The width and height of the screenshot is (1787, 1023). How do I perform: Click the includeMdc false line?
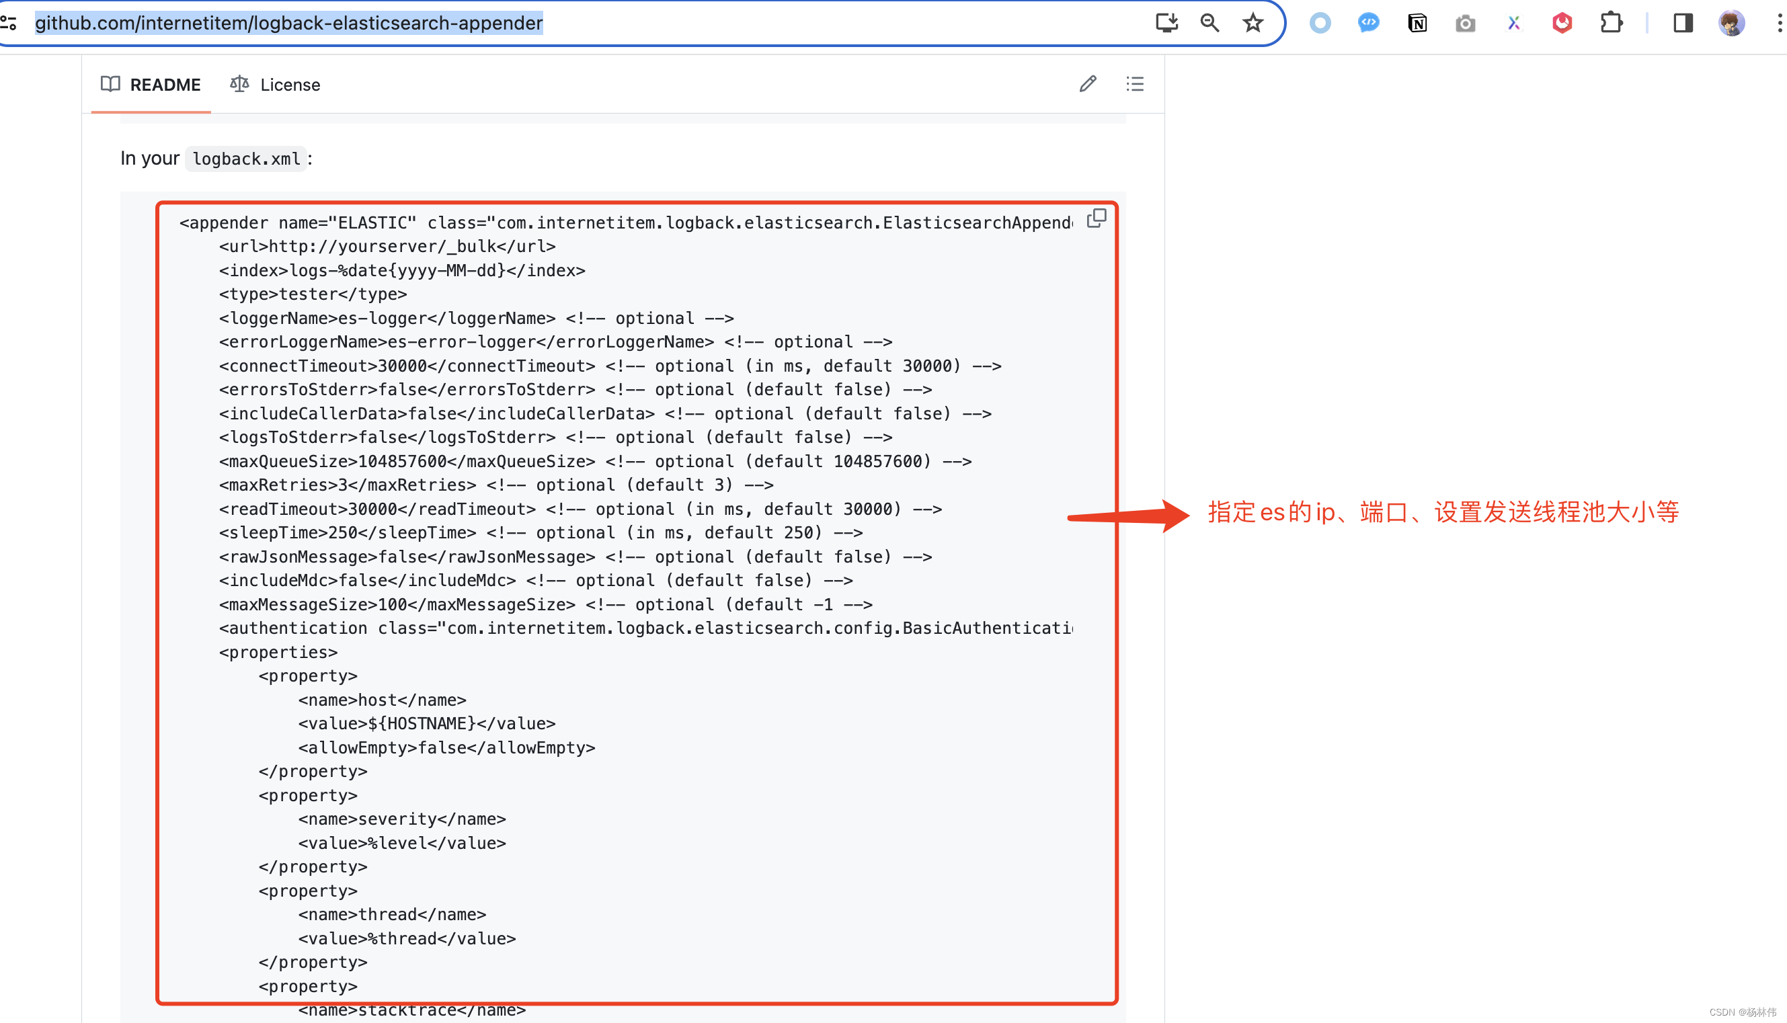coord(537,581)
